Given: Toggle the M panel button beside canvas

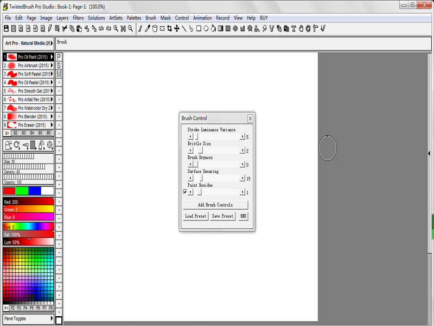Looking at the screenshot, I should pyautogui.click(x=59, y=74).
